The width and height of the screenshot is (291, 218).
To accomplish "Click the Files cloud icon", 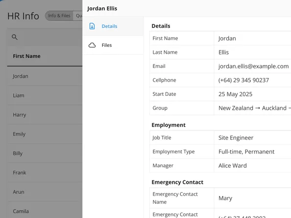I will (92, 45).
